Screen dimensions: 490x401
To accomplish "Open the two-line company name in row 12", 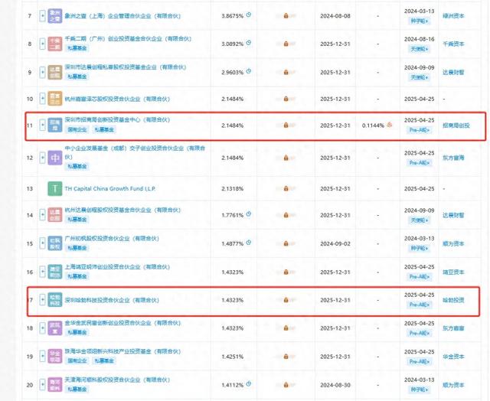I will coord(135,152).
